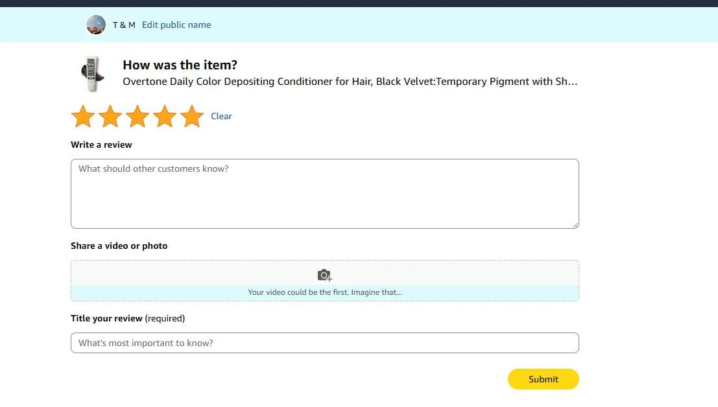The height and width of the screenshot is (407, 718).
Task: Submit the review
Action: pos(543,379)
